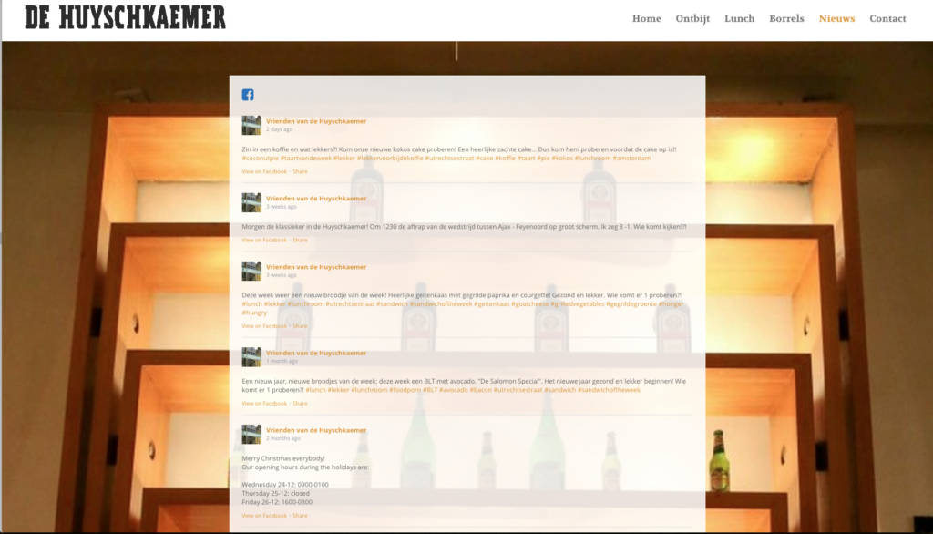The width and height of the screenshot is (933, 534).
Task: Click the #geitenkaas hashtag
Action: pyautogui.click(x=491, y=304)
